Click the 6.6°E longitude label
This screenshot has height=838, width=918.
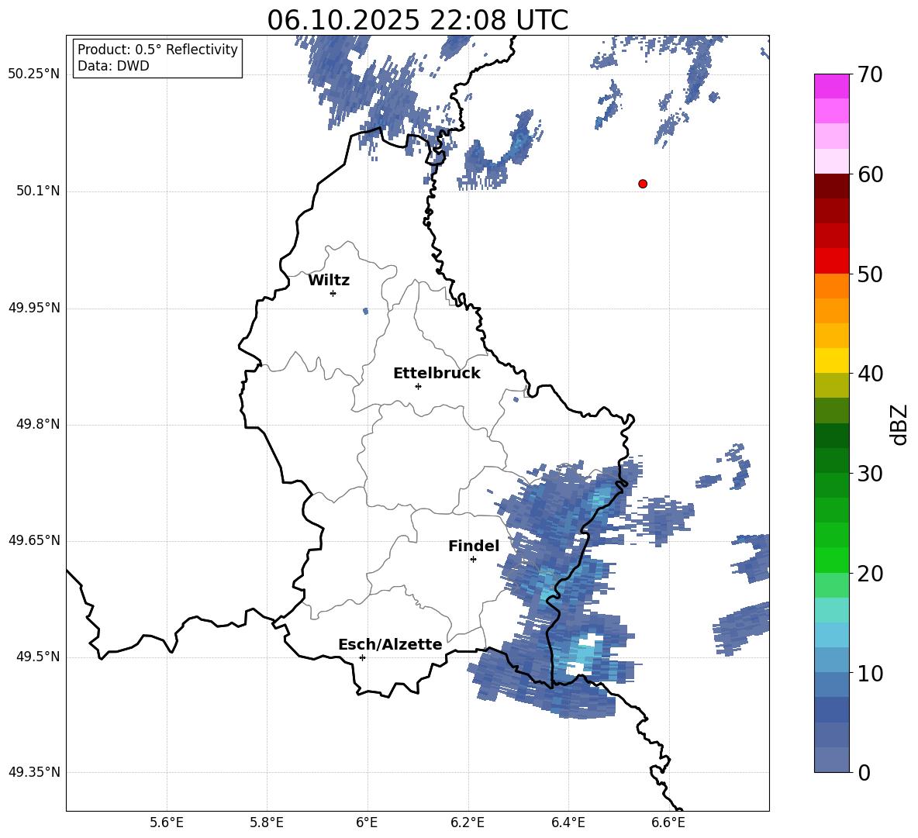tap(668, 822)
